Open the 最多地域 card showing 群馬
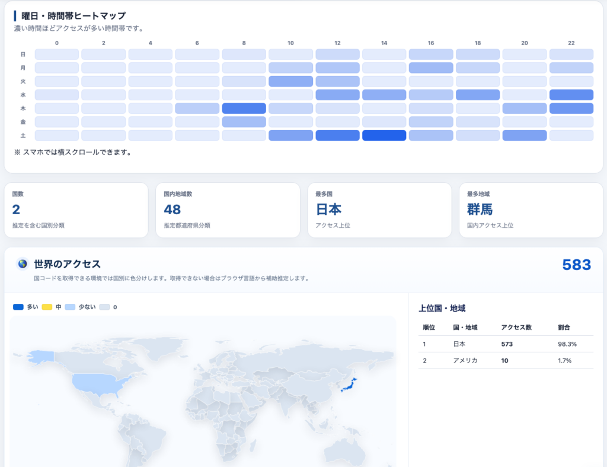The width and height of the screenshot is (607, 467). click(x=531, y=210)
